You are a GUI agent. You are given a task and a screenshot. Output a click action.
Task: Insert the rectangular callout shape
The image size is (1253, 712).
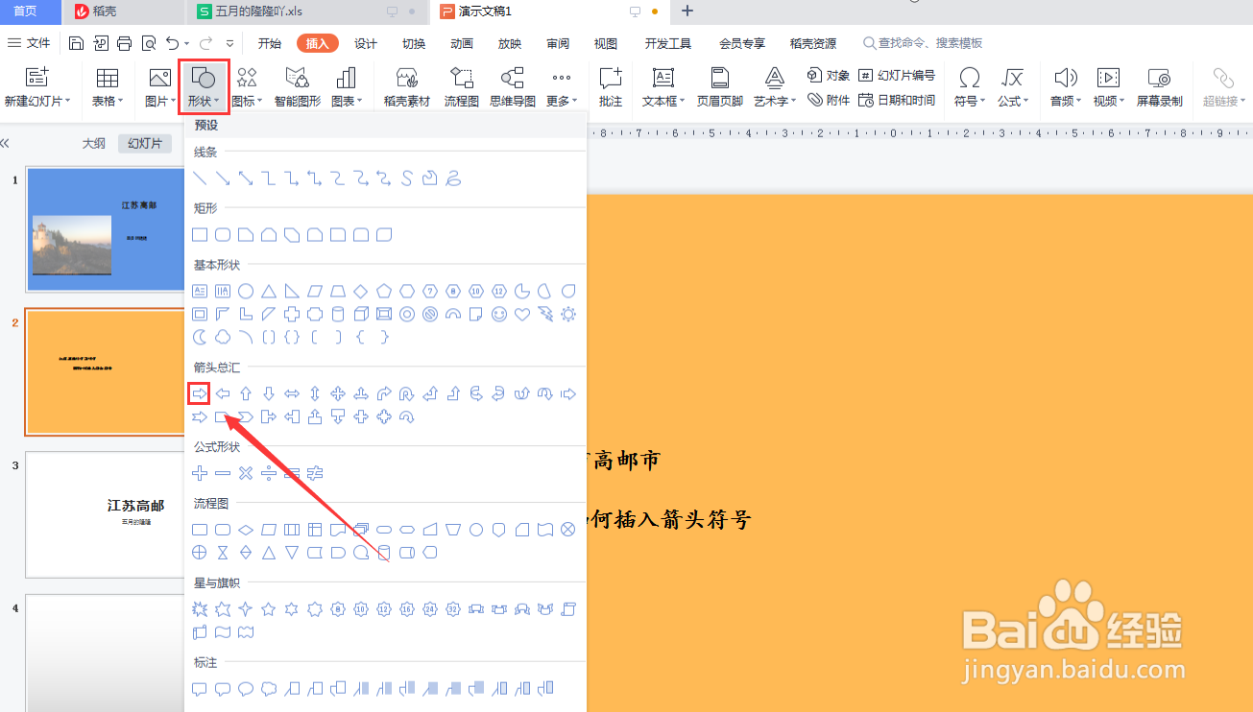pos(200,689)
